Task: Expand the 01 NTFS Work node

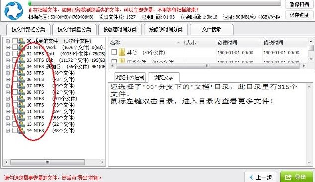Action: coord(8,48)
